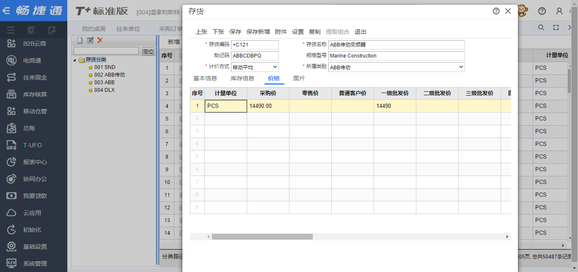Viewport: 578px width, 272px height.
Task: Open the 计价方式 dropdown
Action: pyautogui.click(x=255, y=67)
